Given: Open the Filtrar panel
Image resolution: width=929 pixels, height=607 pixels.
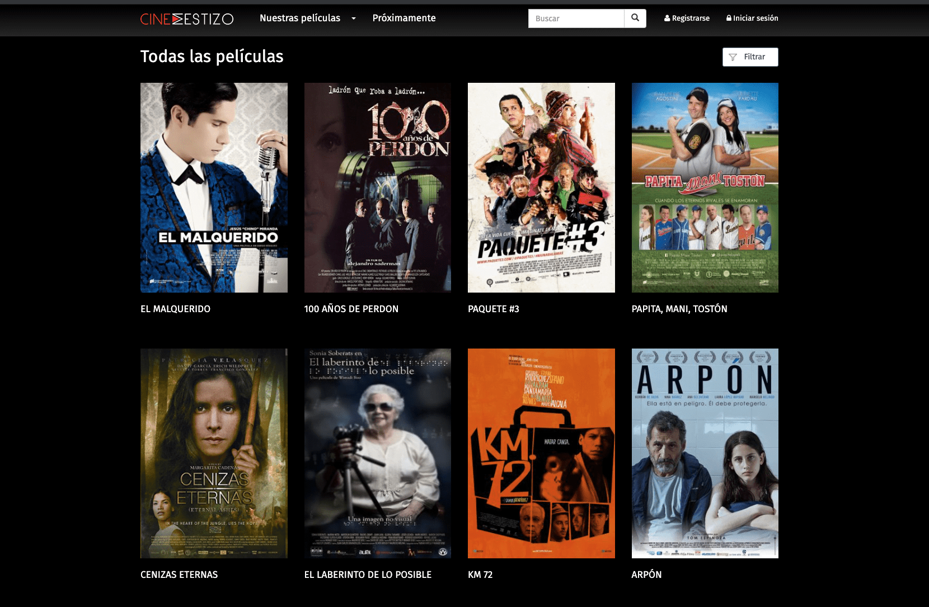Looking at the screenshot, I should (x=750, y=57).
